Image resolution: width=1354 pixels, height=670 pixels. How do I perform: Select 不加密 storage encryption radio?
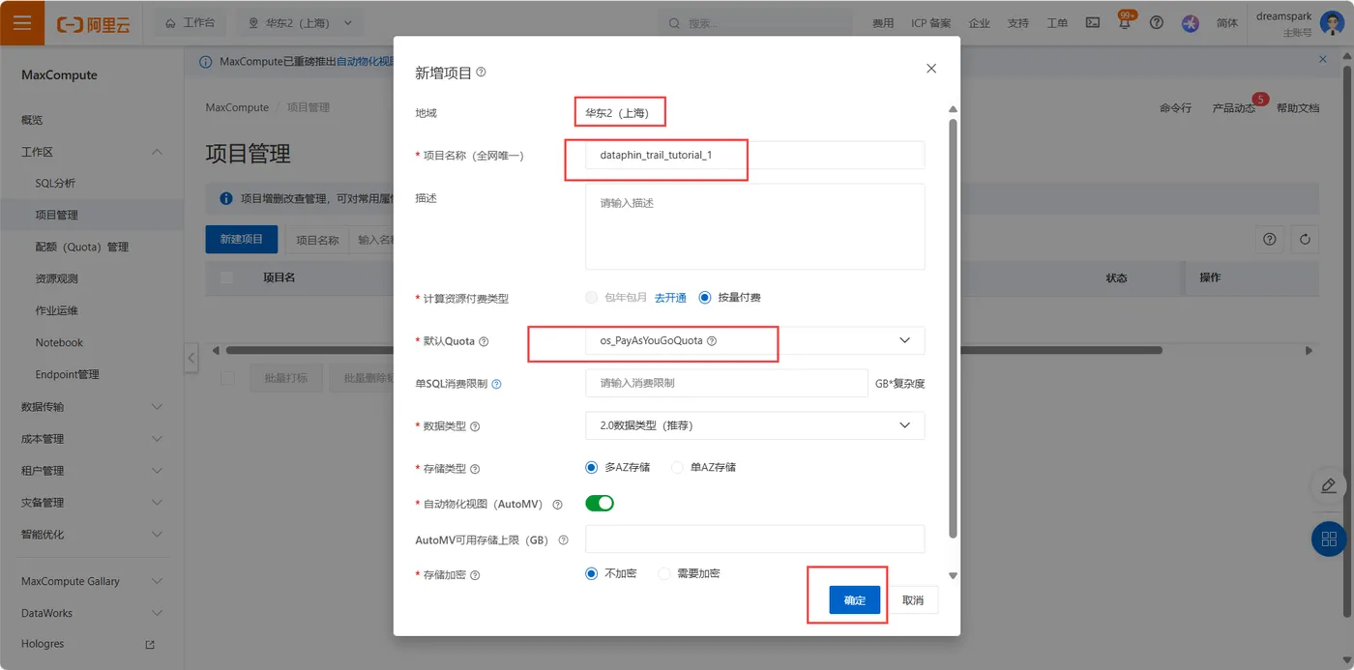point(592,573)
